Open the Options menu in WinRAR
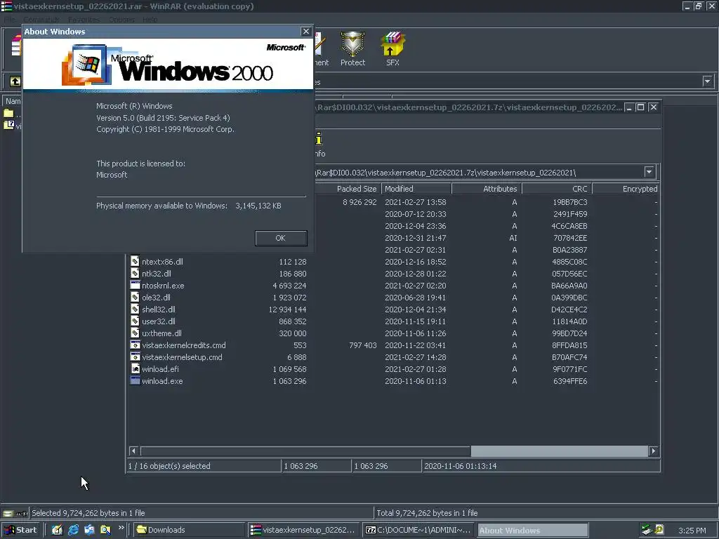719x539 pixels. 121,20
